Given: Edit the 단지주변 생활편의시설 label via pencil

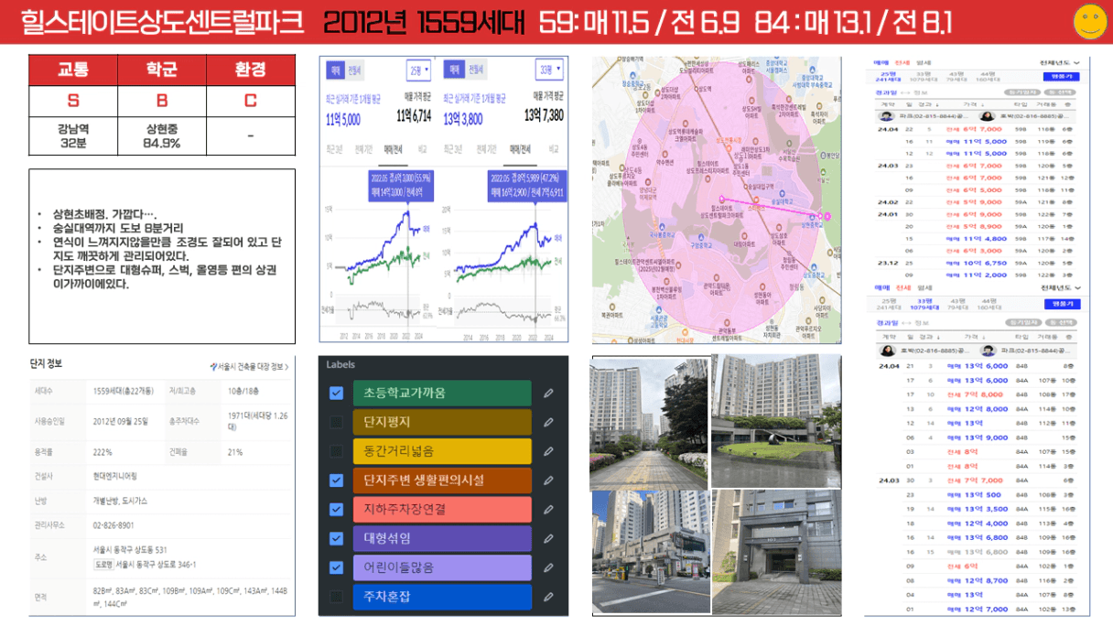Looking at the screenshot, I should coord(547,480).
